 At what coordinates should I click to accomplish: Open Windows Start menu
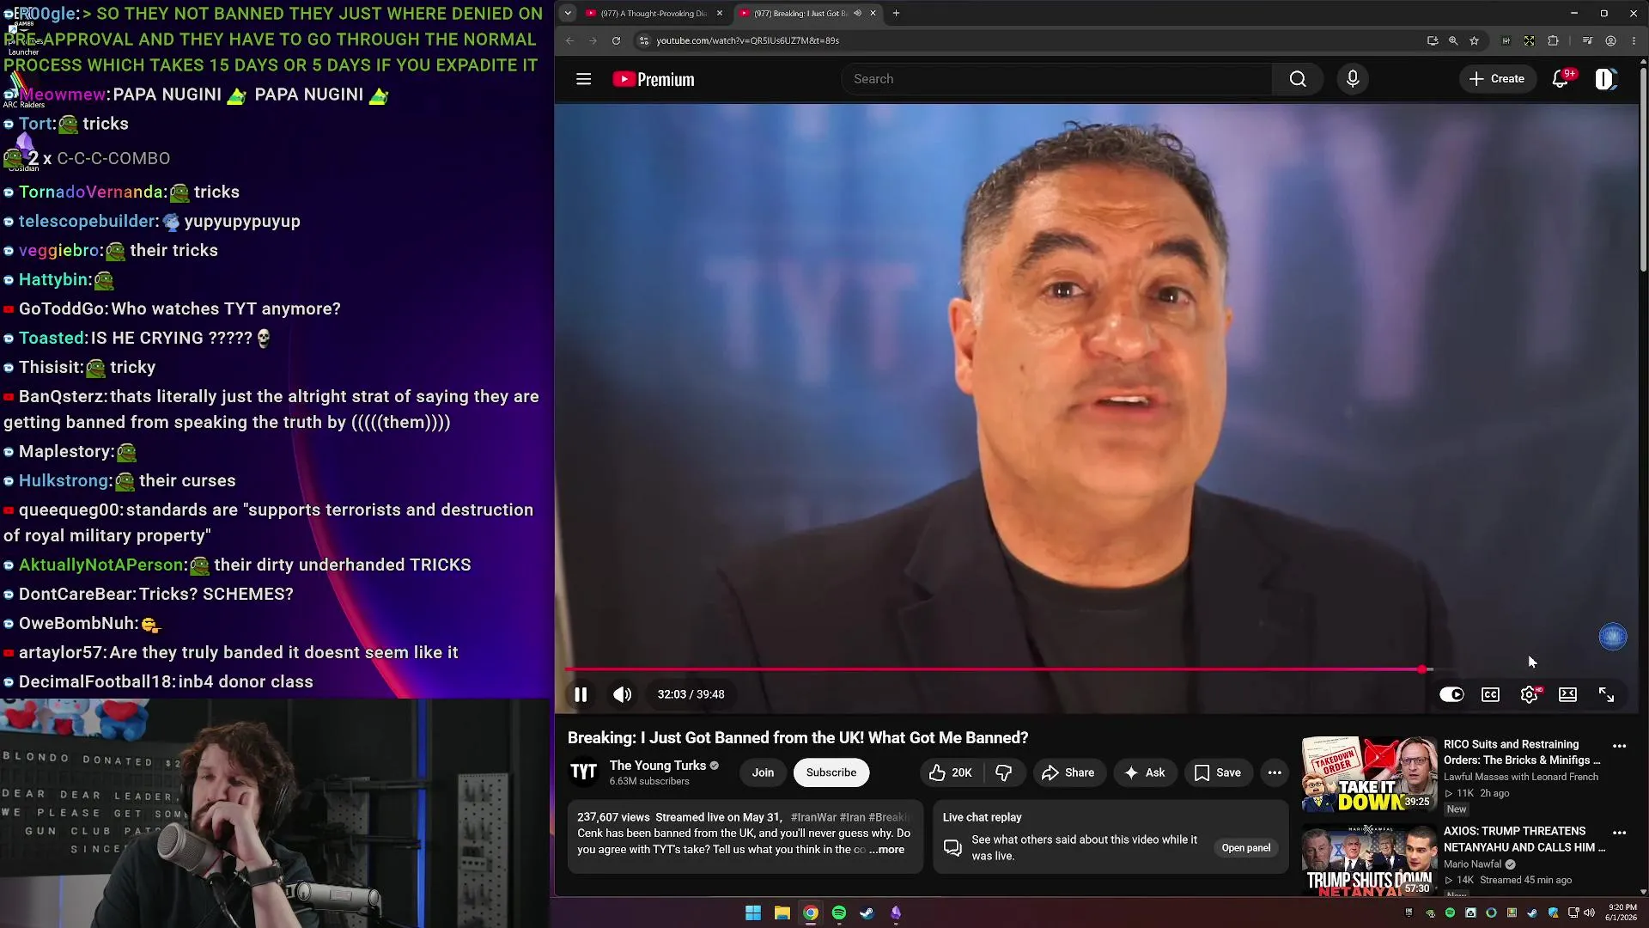[753, 913]
